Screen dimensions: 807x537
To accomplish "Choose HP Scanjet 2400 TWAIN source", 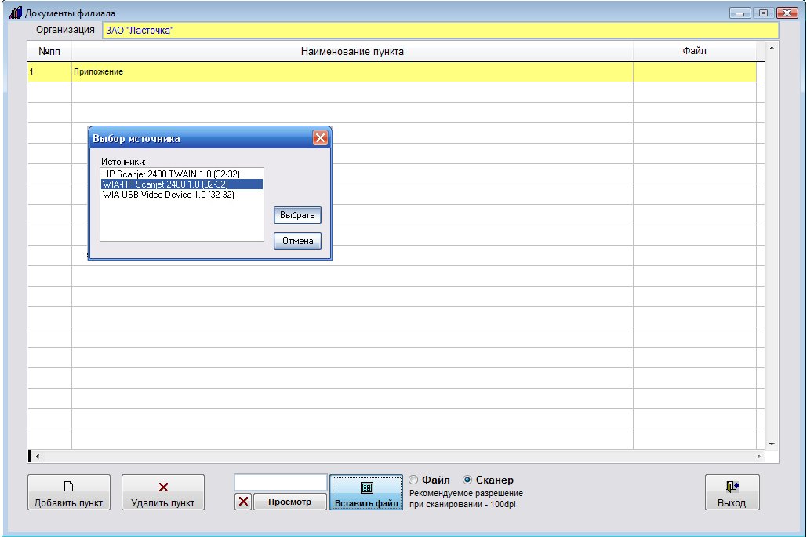I will coord(182,174).
